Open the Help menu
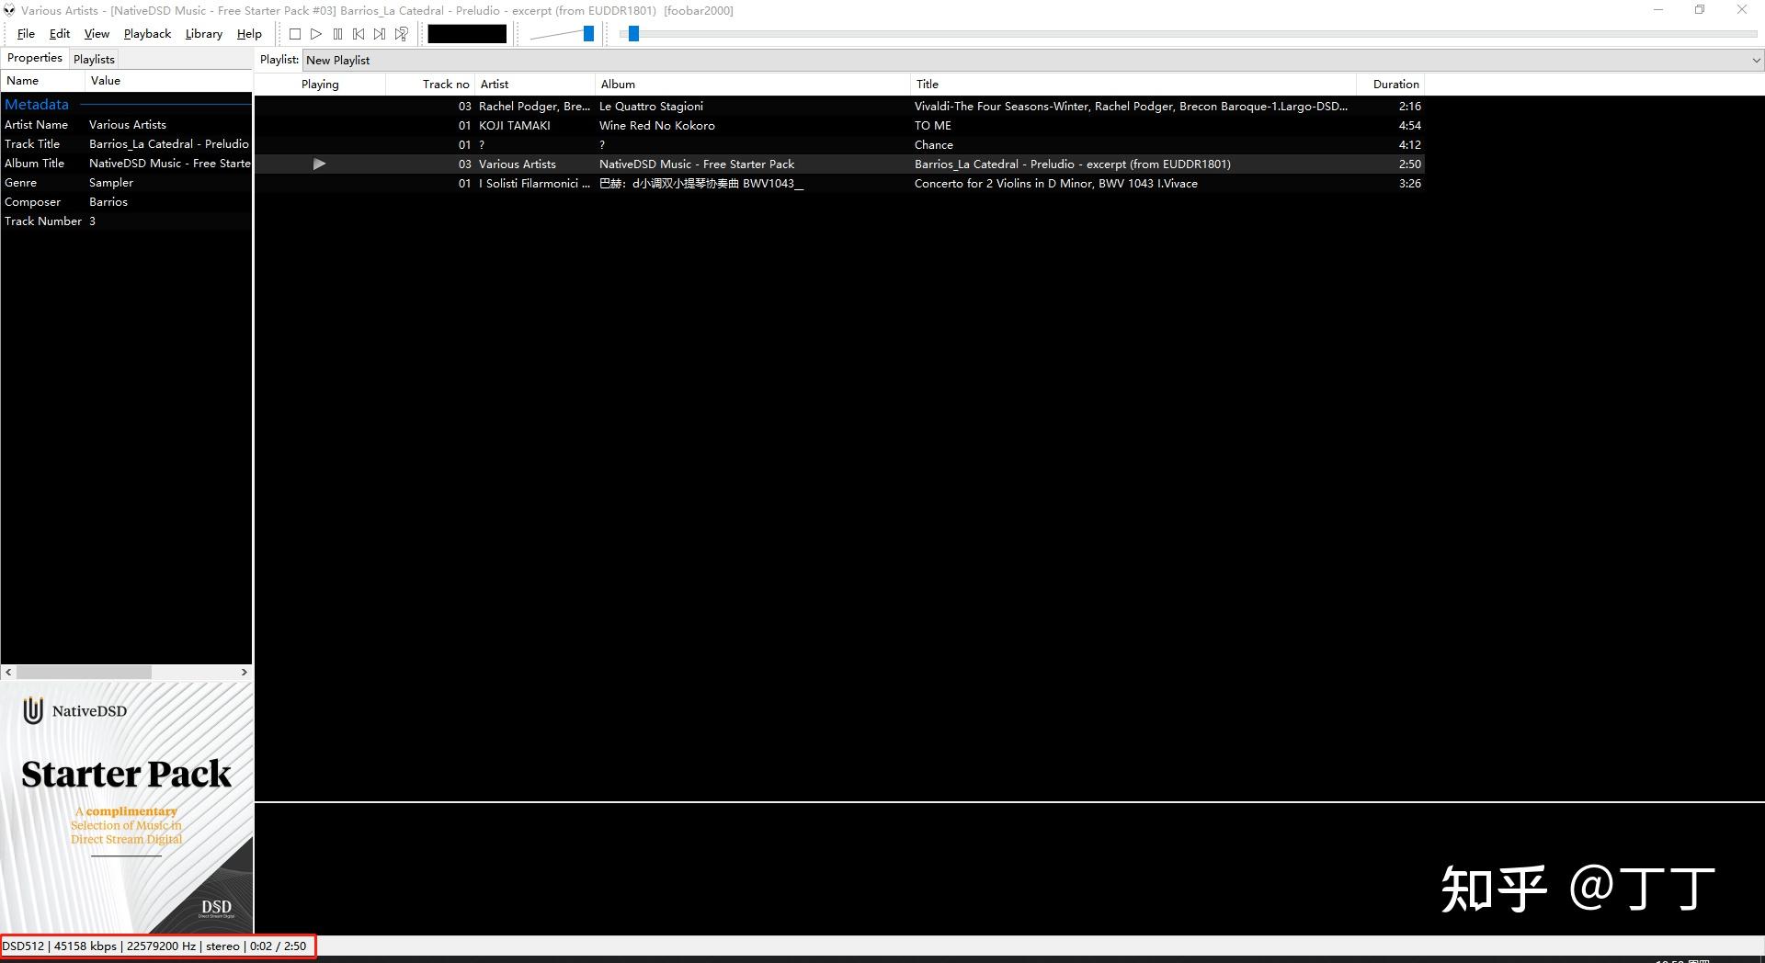Image resolution: width=1765 pixels, height=963 pixels. 249,34
